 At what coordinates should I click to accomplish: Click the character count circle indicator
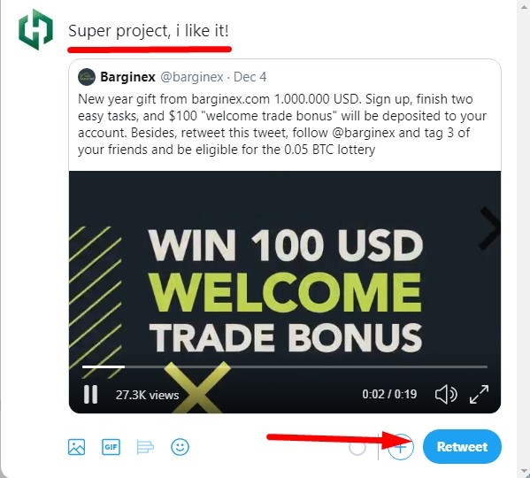357,448
